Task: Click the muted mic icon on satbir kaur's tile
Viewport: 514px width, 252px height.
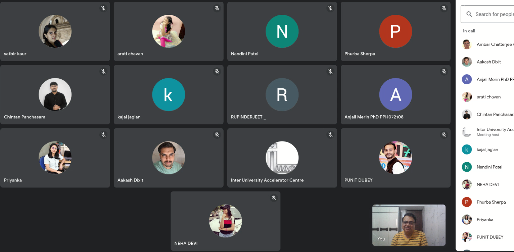Action: click(103, 8)
